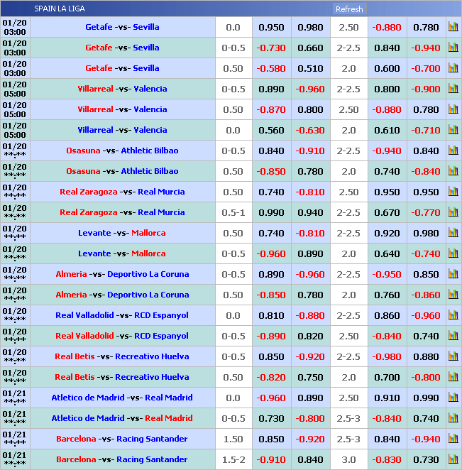Open Barcelona vs Racing Santander 1.50 handicap match
This screenshot has height=470, width=462.
pos(122,439)
